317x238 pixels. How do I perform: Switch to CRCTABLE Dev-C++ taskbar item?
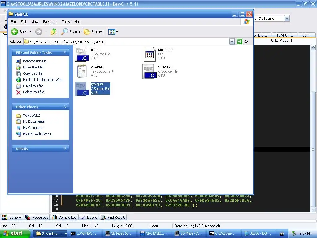[x=154, y=234]
